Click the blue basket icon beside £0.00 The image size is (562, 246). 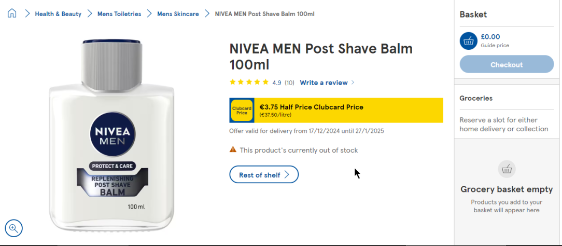click(468, 40)
